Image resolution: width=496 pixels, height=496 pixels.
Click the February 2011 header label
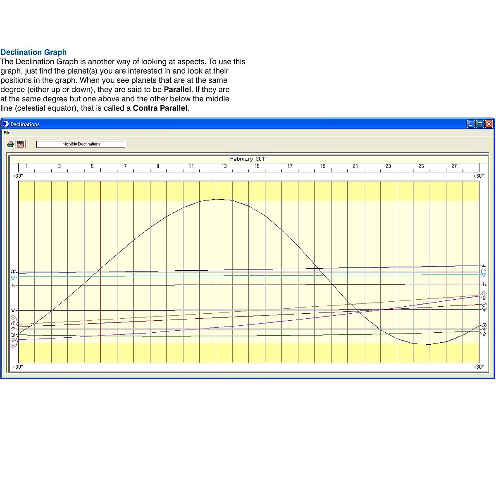click(x=248, y=159)
